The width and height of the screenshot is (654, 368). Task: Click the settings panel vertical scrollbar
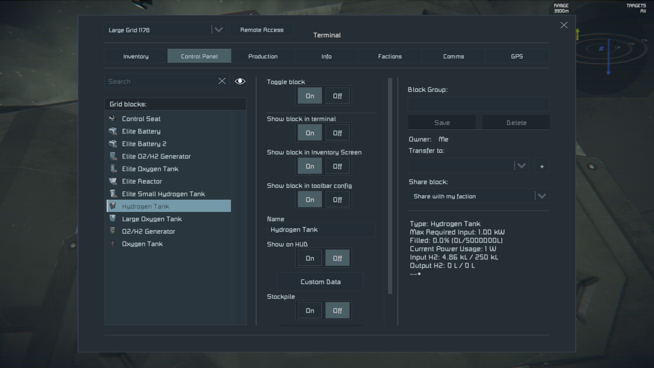point(390,186)
